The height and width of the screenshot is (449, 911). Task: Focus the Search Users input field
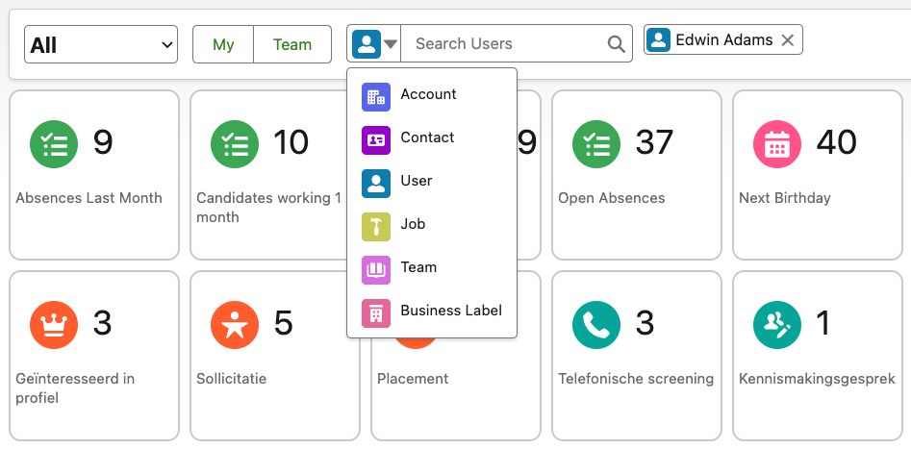505,44
